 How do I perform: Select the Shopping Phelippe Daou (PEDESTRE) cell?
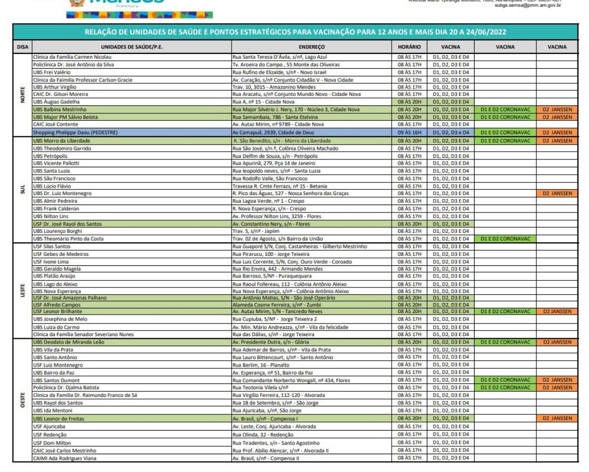[x=131, y=133]
